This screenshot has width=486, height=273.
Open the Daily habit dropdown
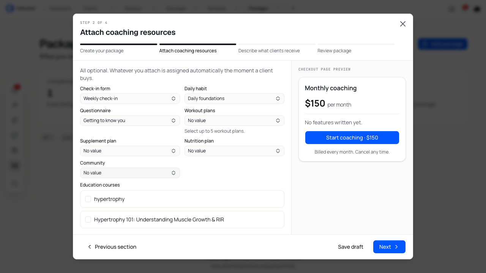[x=234, y=99]
